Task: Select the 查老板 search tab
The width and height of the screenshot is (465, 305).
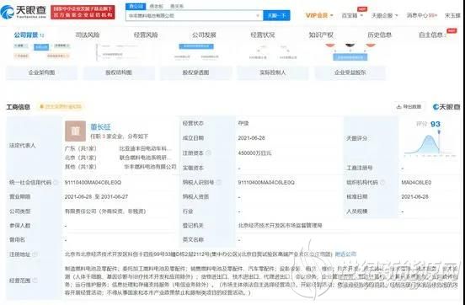Action: point(157,6)
